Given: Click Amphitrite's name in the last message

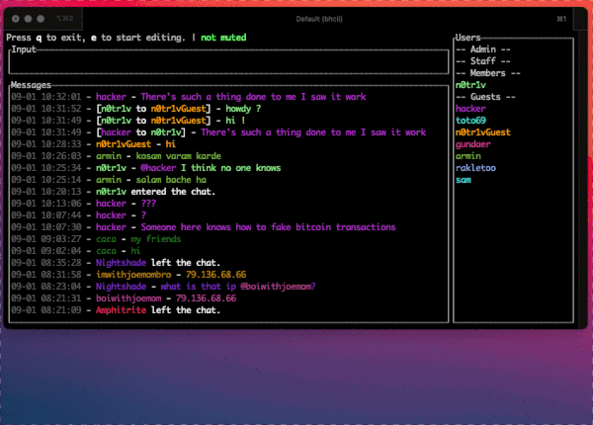Looking at the screenshot, I should pyautogui.click(x=123, y=309).
